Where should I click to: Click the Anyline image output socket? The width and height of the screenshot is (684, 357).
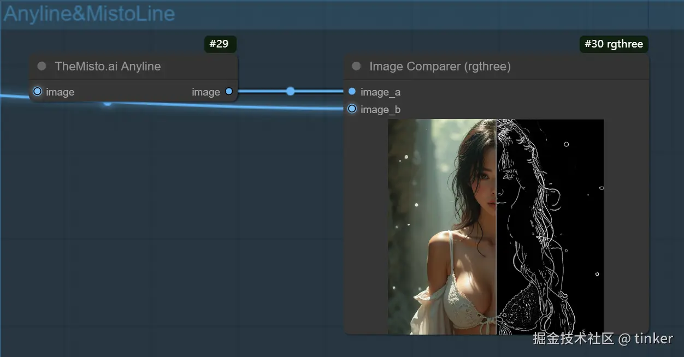click(x=229, y=92)
